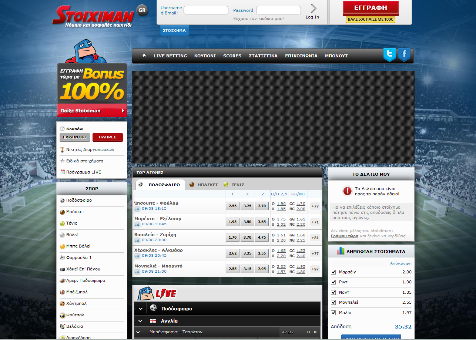Viewport: 476px width, 340px height.
Task: Collapse the Μπρέντφορντ - Τσάρλτον live match
Action: (x=138, y=332)
